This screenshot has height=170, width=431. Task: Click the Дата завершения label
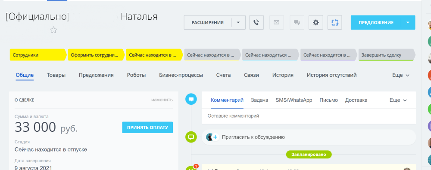pos(32,161)
